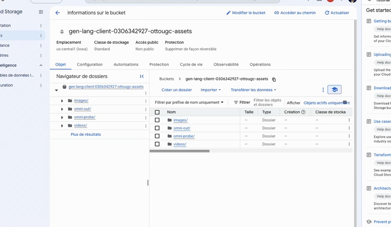Viewport: 391px width, 227px height.
Task: Go back with the arrow icon
Action: click(x=58, y=13)
